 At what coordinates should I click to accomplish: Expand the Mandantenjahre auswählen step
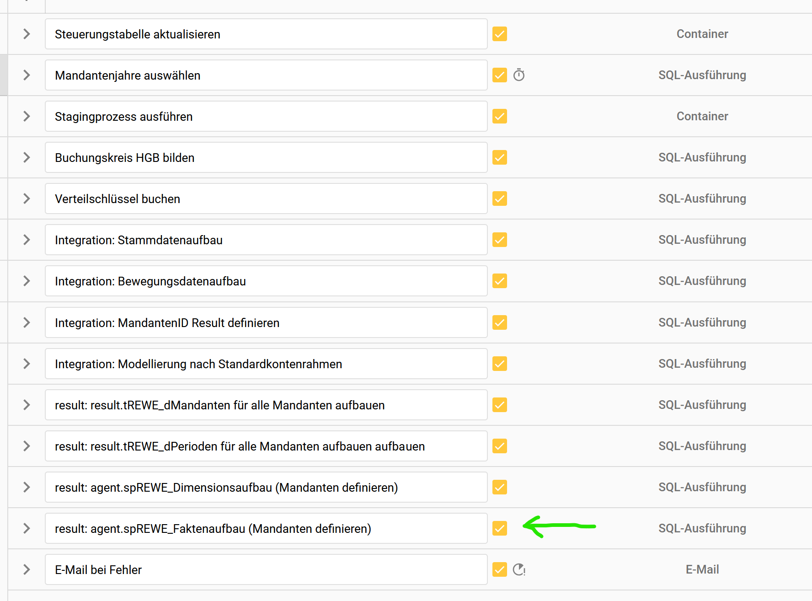click(27, 75)
